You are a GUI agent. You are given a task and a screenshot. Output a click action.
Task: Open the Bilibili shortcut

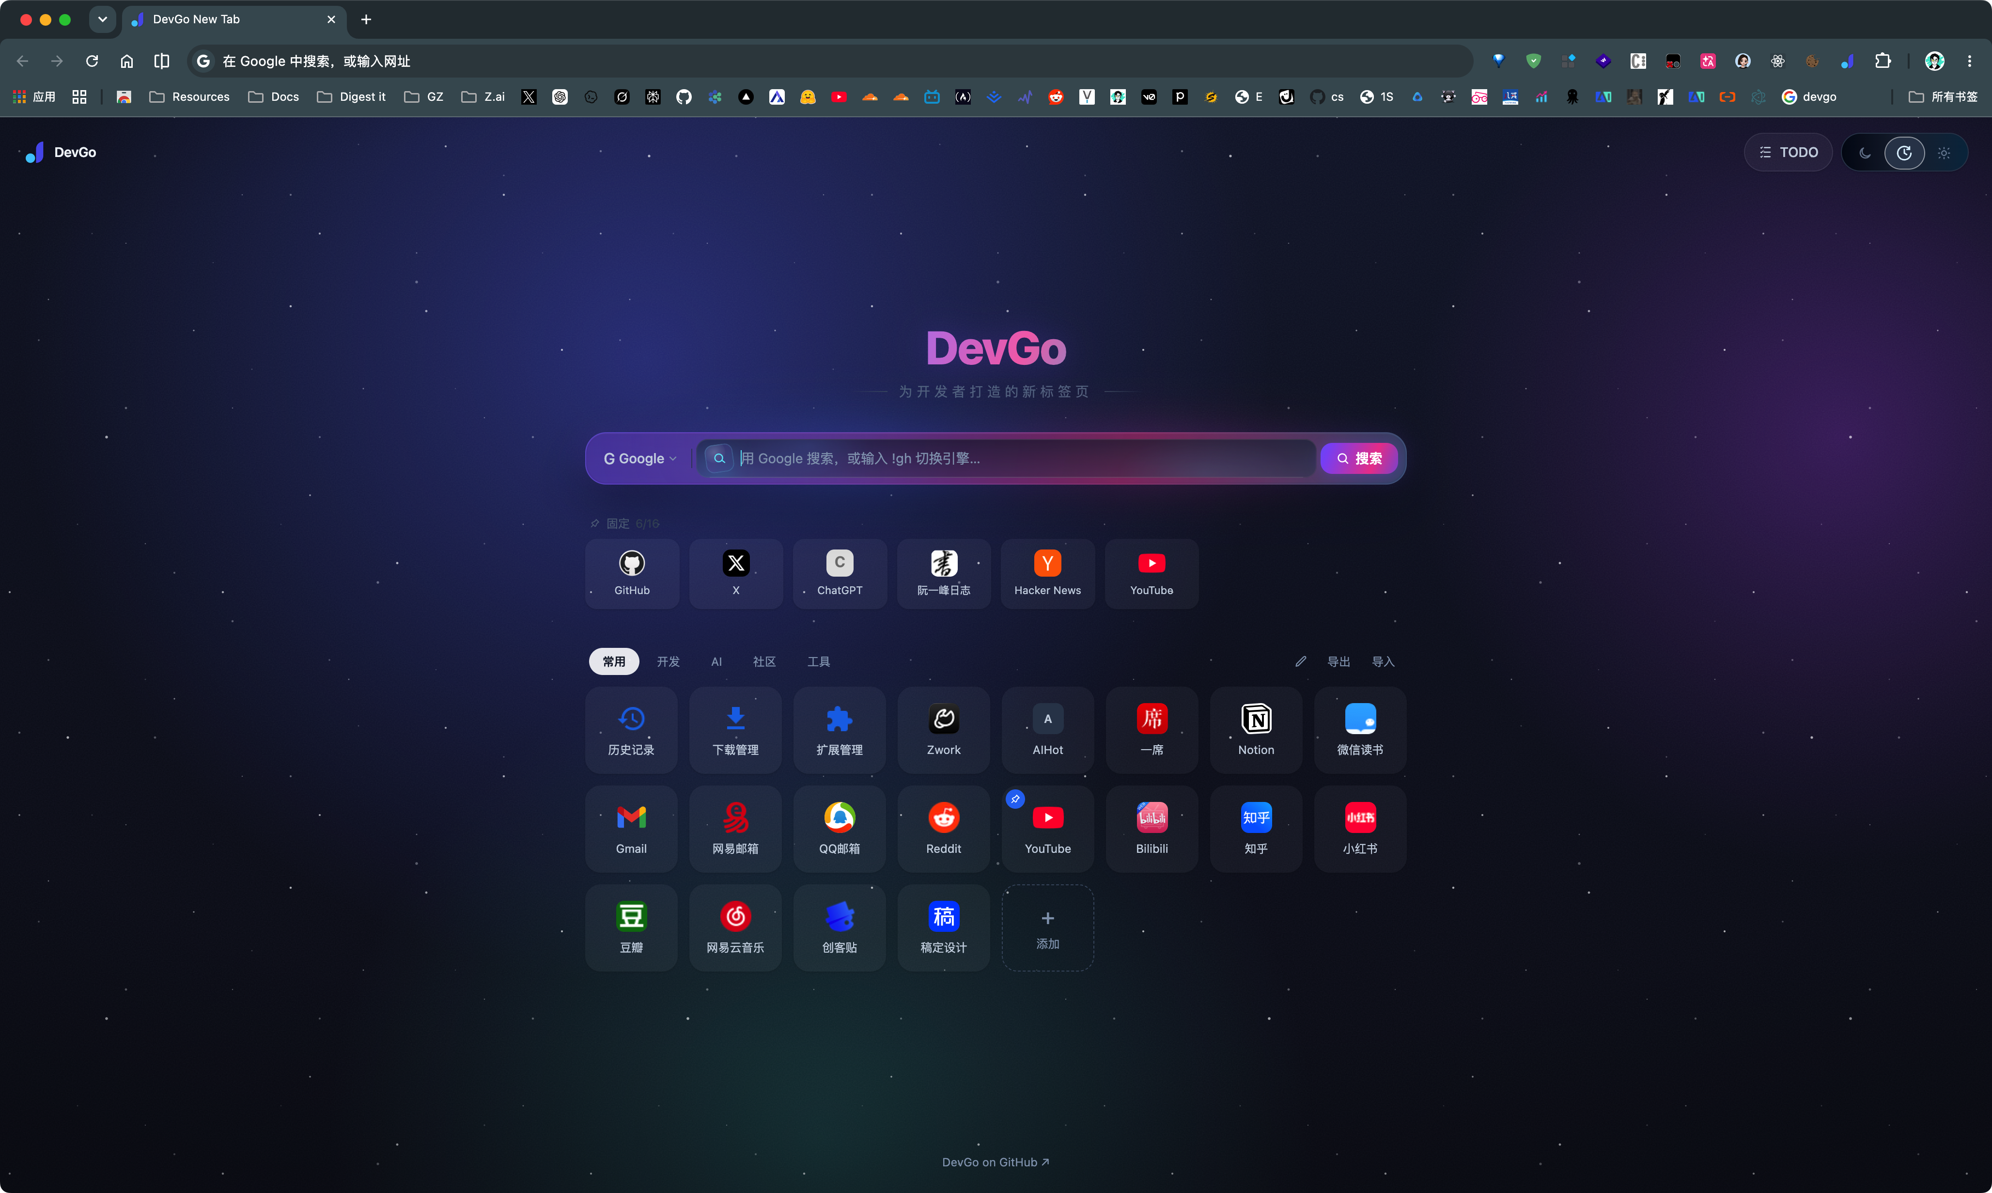click(x=1152, y=829)
